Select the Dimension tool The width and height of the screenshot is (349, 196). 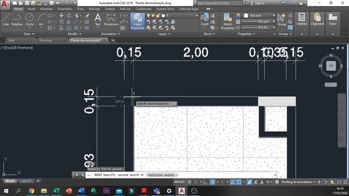(x=111, y=20)
